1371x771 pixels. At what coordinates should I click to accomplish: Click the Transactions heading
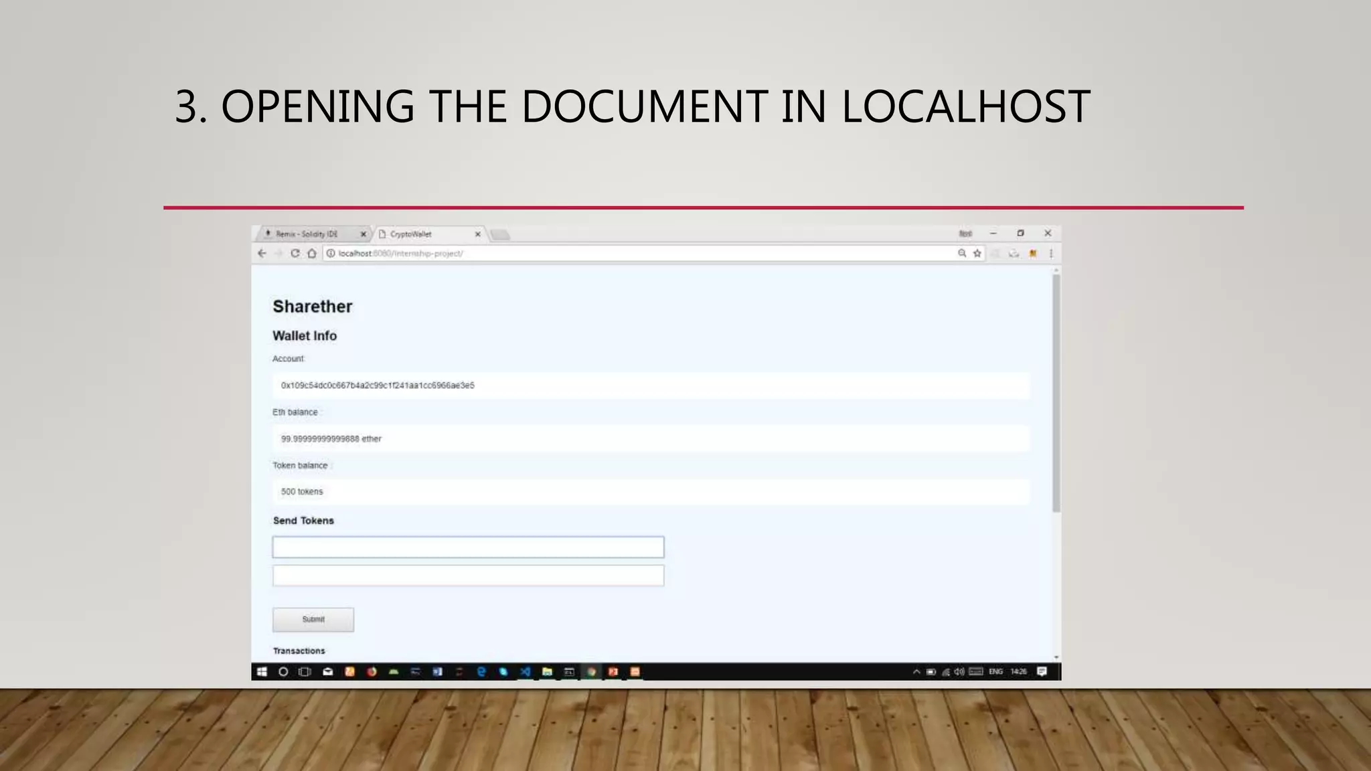pos(299,651)
